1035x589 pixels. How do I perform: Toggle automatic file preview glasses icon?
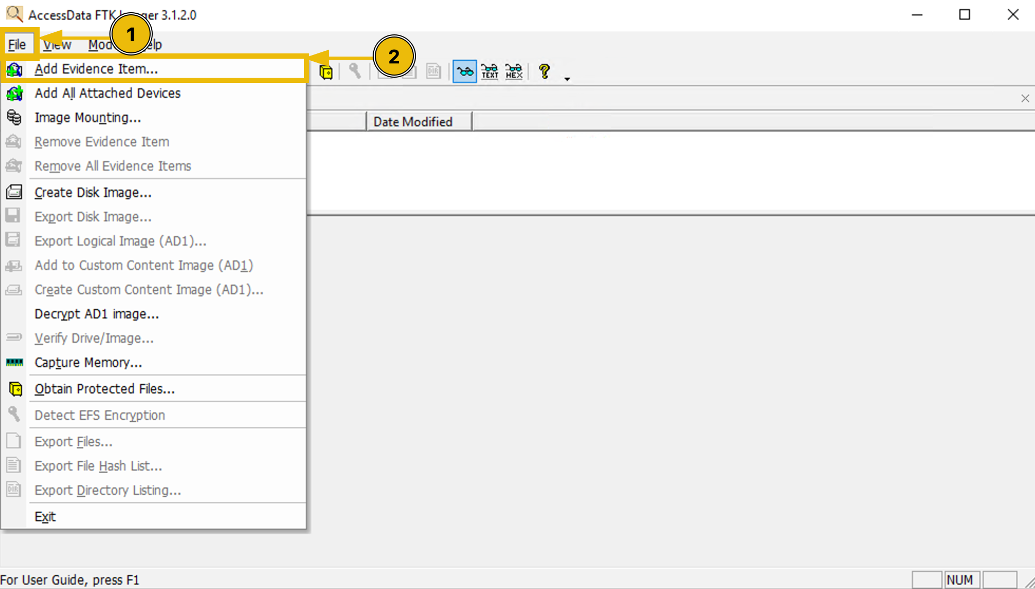click(465, 71)
